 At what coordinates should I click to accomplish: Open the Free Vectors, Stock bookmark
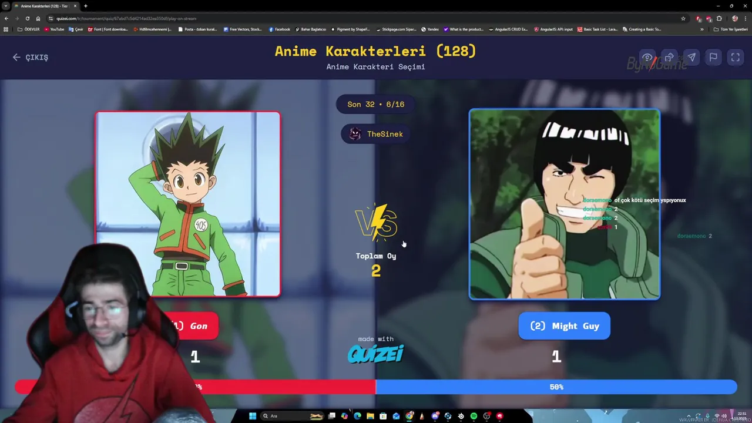coord(243,29)
